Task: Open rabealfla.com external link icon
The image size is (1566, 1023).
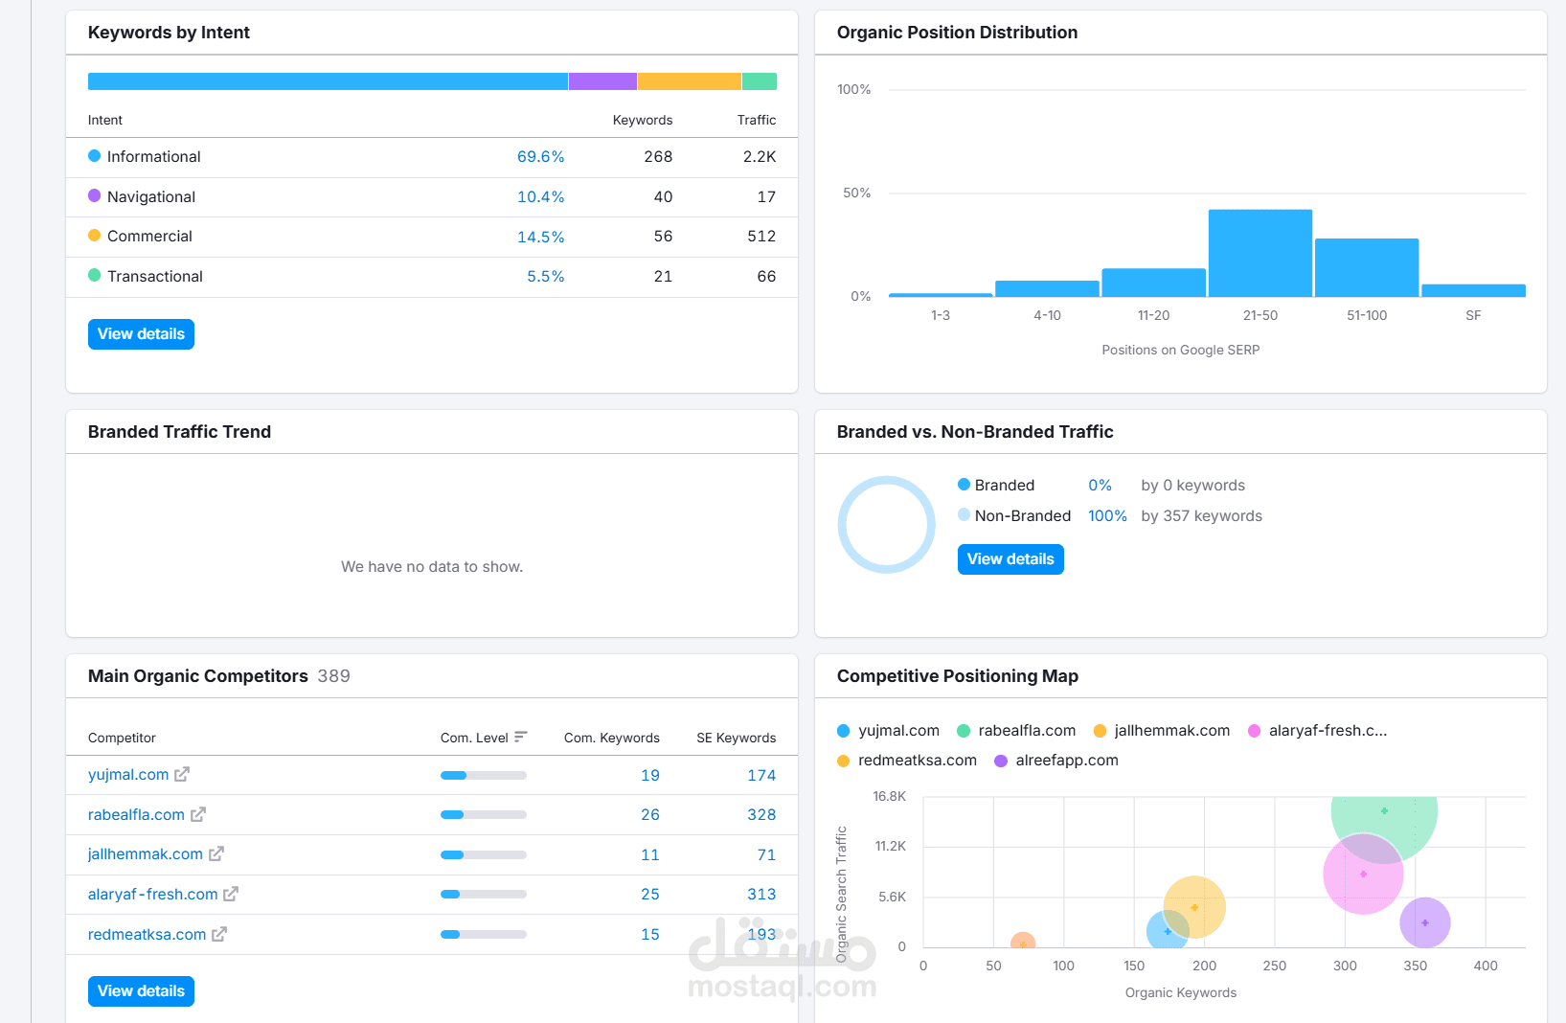Action: coord(198,814)
